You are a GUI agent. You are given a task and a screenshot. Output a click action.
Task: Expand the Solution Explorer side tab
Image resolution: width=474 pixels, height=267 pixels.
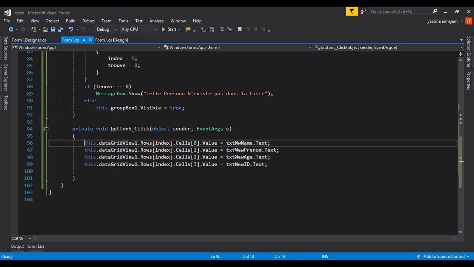[x=469, y=52]
